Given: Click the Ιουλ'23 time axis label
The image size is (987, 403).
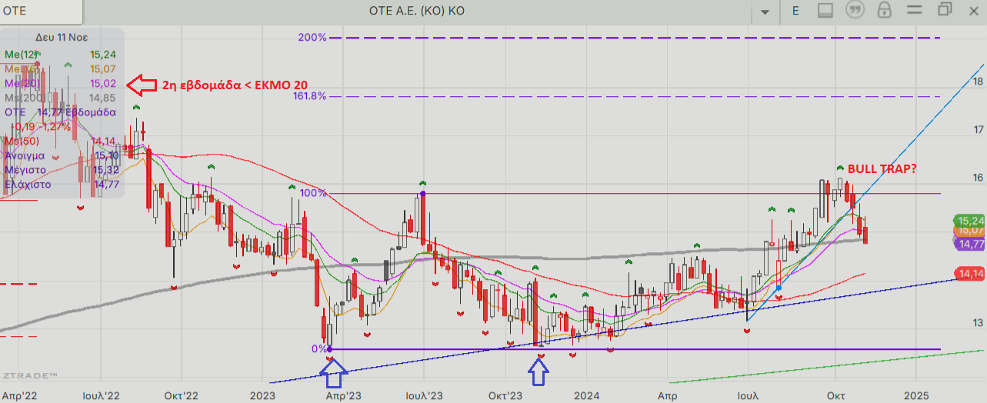Looking at the screenshot, I should click(x=424, y=395).
